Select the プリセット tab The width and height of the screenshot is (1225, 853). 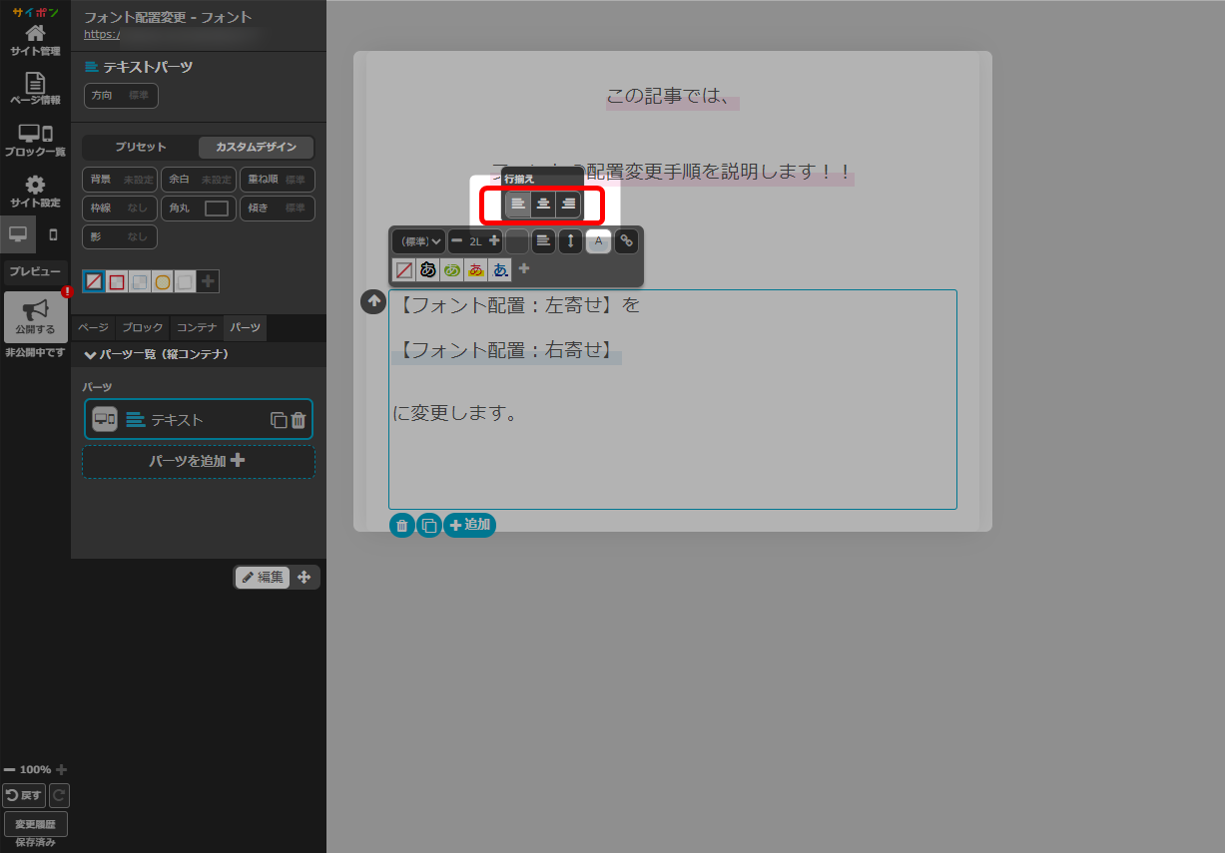coord(140,147)
